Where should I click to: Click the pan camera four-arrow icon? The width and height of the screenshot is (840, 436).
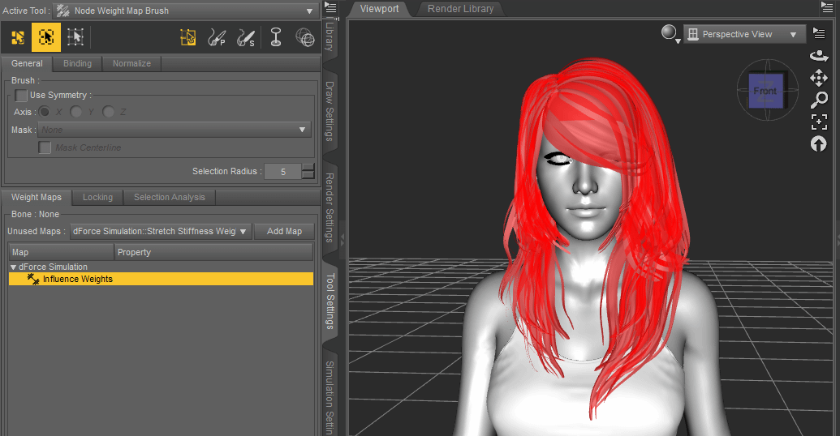(819, 78)
